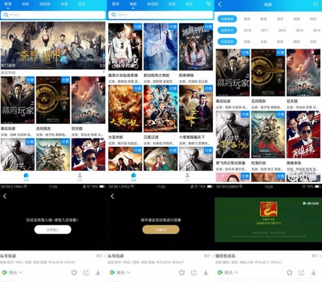The height and width of the screenshot is (282, 322).
Task: Tap back arrow on the 开通VIP player screen
Action: 112,196
